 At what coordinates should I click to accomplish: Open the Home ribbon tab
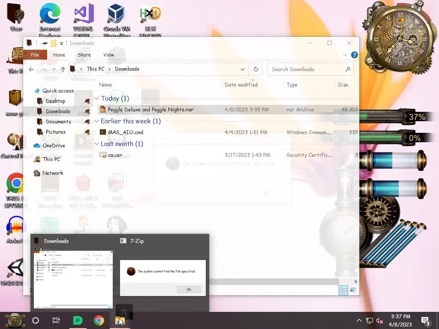coord(59,55)
